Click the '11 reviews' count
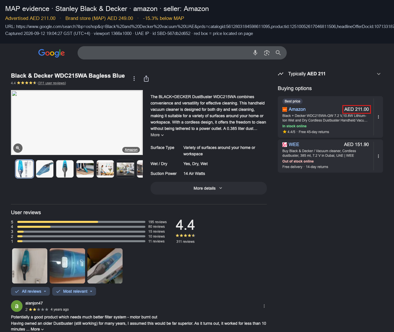The height and width of the screenshot is (332, 394). pyautogui.click(x=157, y=241)
